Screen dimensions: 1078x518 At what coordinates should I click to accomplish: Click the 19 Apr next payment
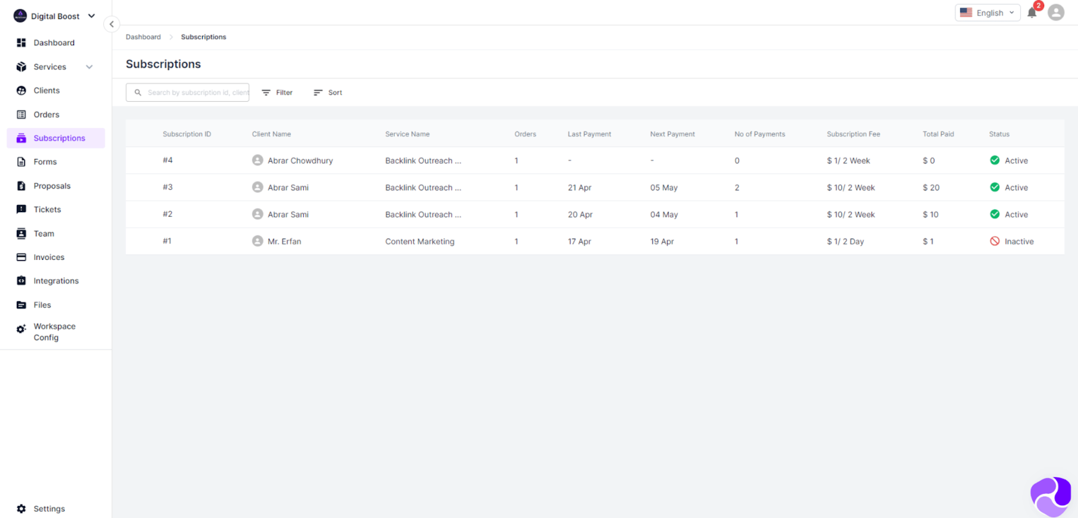point(662,241)
